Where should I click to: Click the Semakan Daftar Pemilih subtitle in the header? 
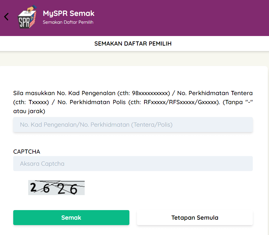click(x=68, y=22)
